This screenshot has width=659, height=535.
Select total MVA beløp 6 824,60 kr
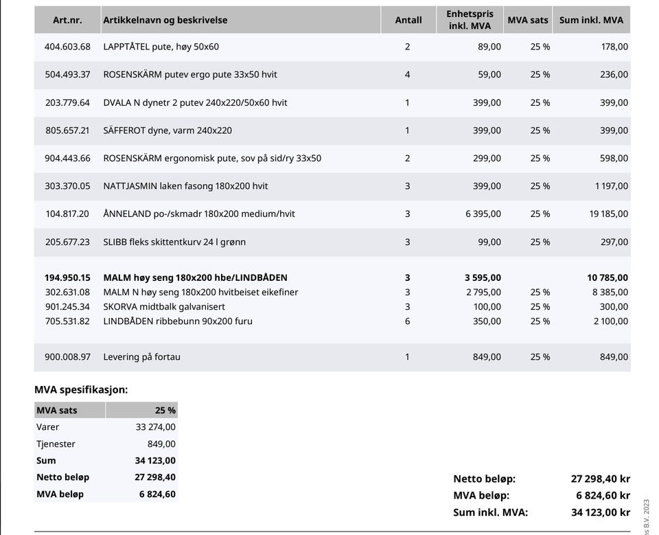[x=603, y=495]
